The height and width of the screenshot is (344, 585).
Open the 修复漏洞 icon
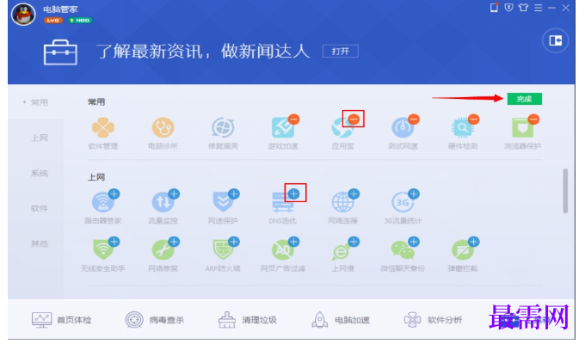coord(223,127)
